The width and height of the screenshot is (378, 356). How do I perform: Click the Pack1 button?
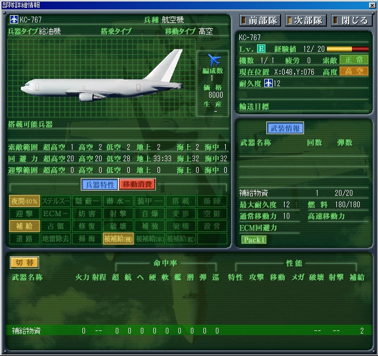coord(254,240)
